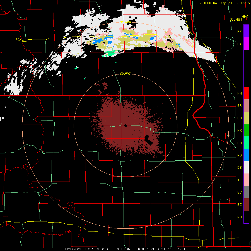Click the UK legend label
The image size is (251, 251).
click(239, 44)
